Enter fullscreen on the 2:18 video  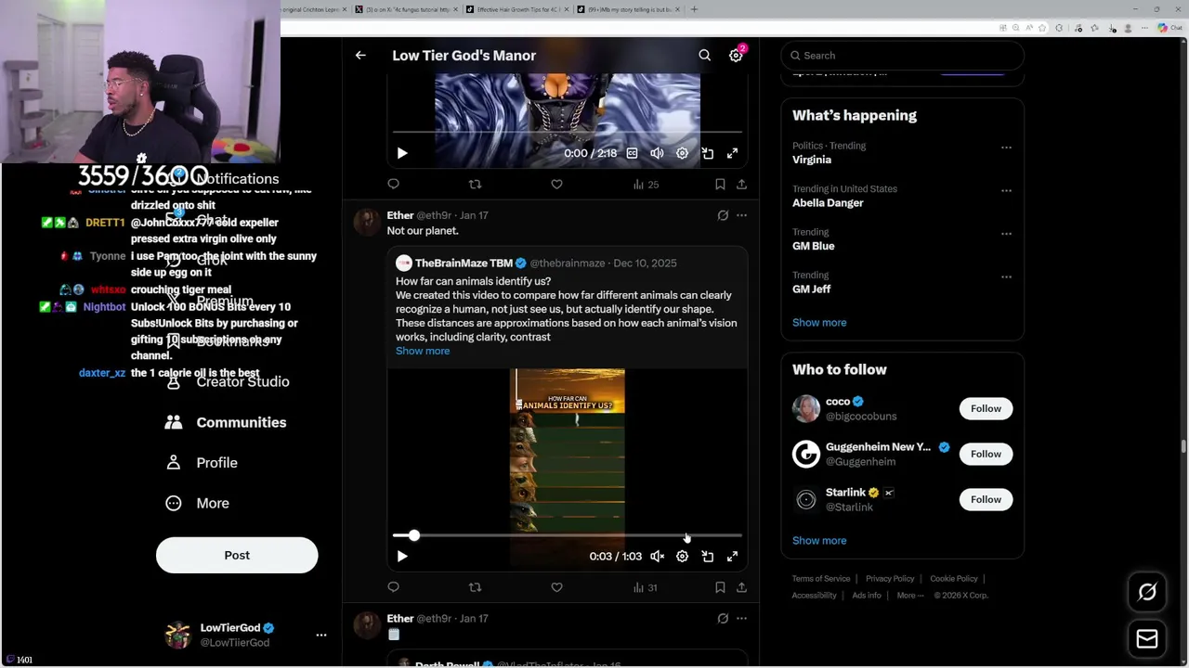click(733, 153)
